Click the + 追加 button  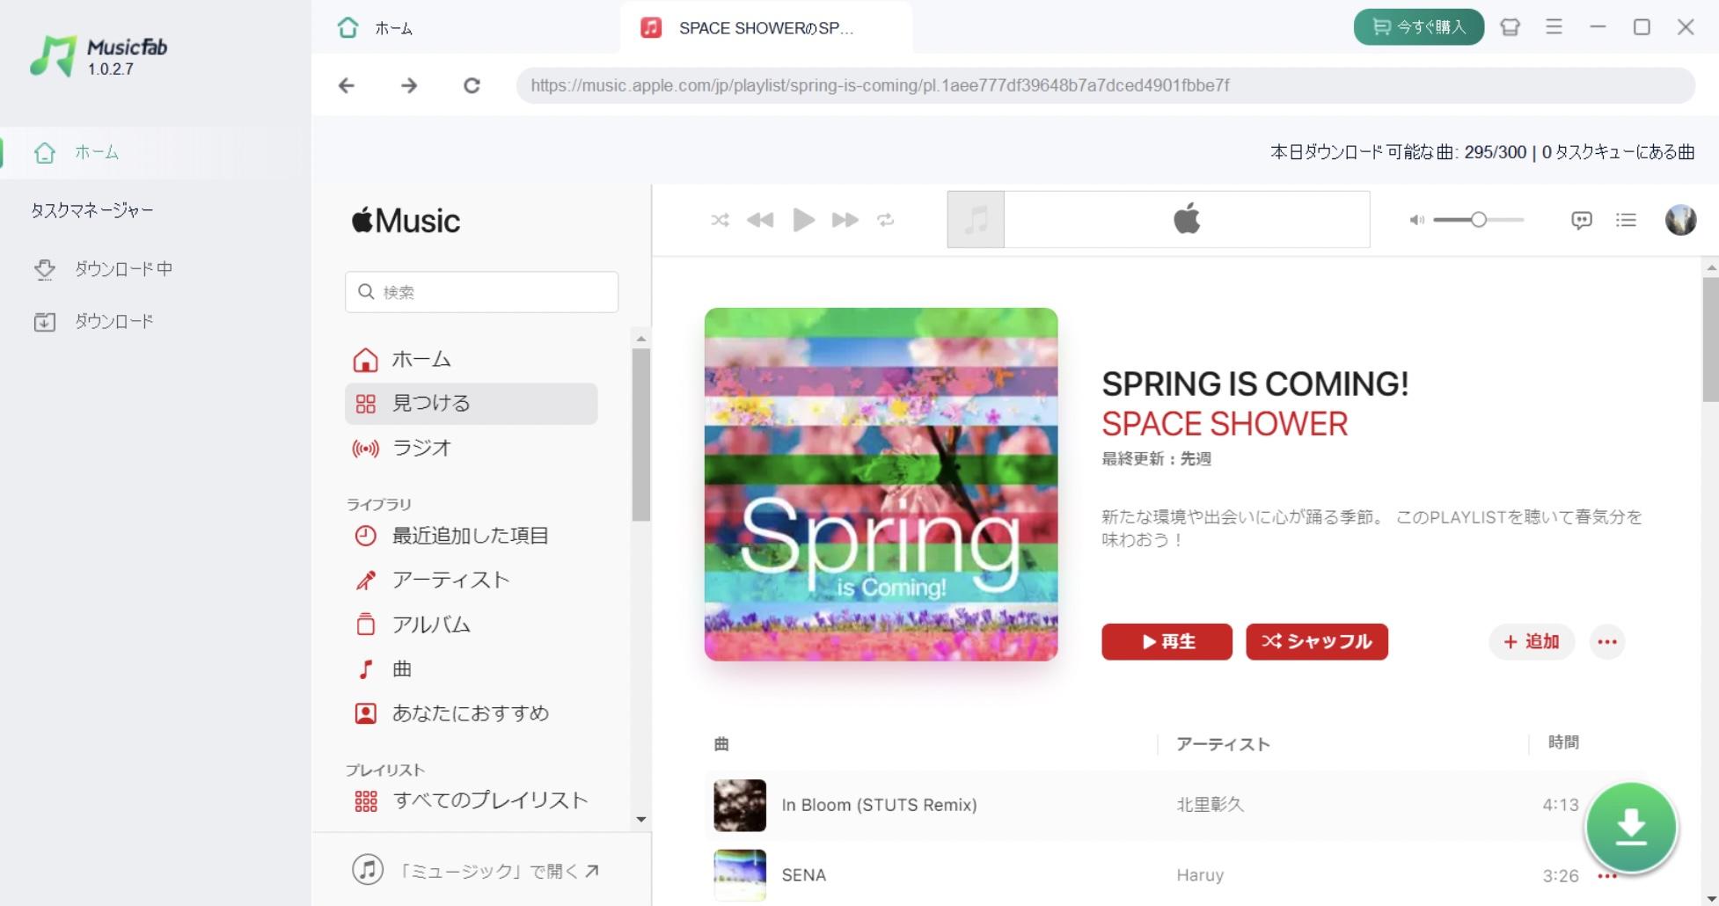click(1532, 642)
